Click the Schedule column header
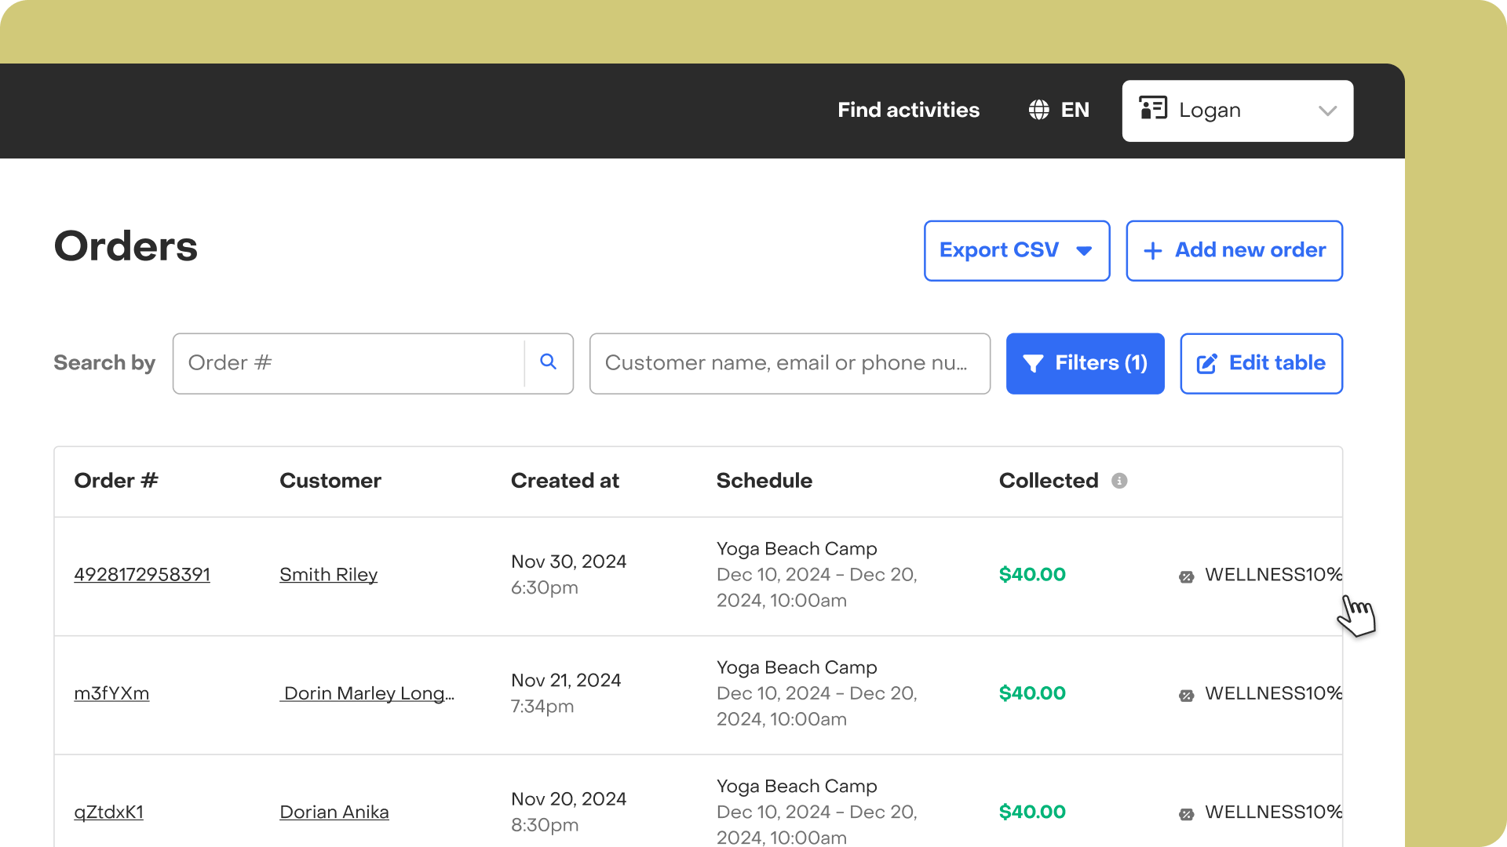 click(x=764, y=481)
